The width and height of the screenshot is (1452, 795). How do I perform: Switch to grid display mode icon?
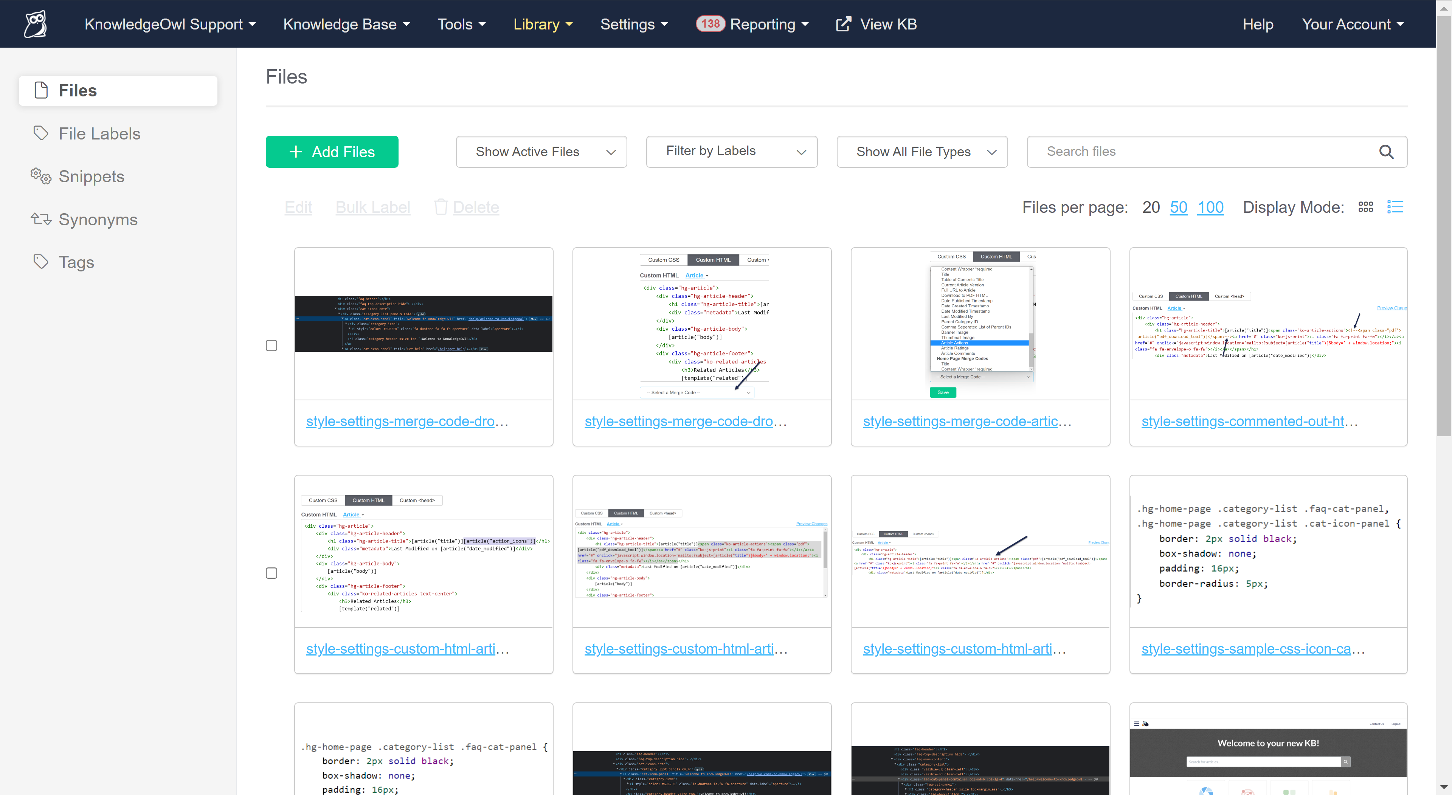1365,207
